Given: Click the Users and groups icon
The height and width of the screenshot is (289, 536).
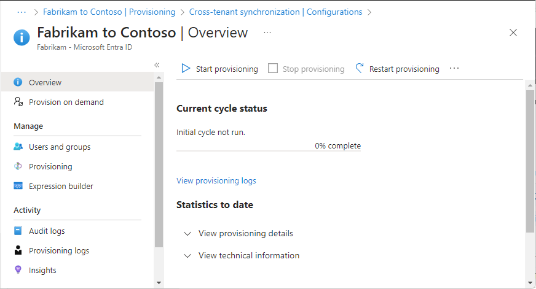Looking at the screenshot, I should (x=18, y=147).
